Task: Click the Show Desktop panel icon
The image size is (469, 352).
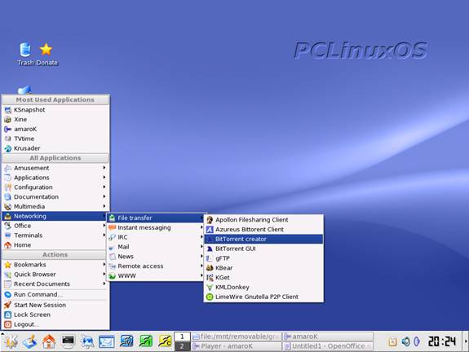Action: pos(29,341)
